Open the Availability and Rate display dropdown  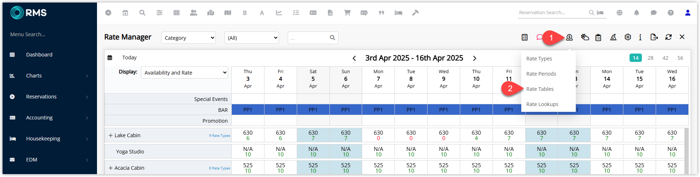185,72
